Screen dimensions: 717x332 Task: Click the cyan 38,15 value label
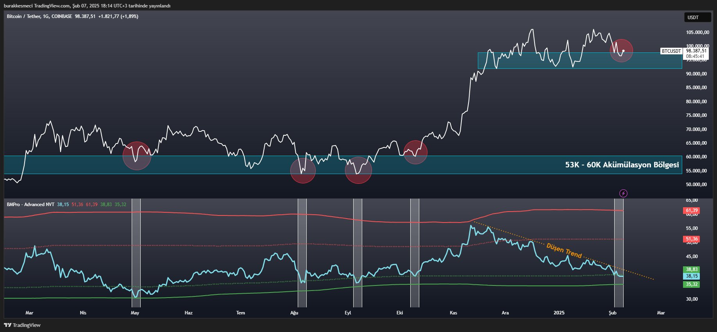pyautogui.click(x=691, y=276)
